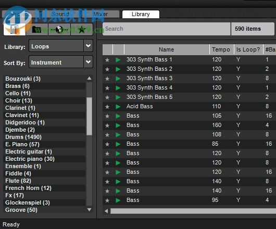Preview 303 Synth Bass 1 with play icon

tap(118, 60)
